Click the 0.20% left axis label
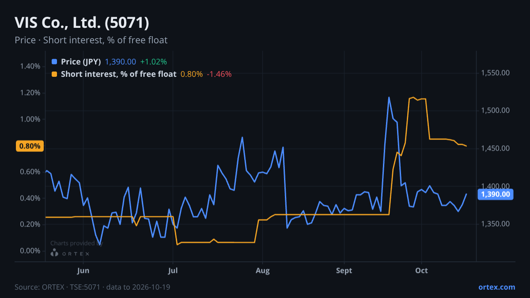530x298 pixels. click(x=30, y=224)
